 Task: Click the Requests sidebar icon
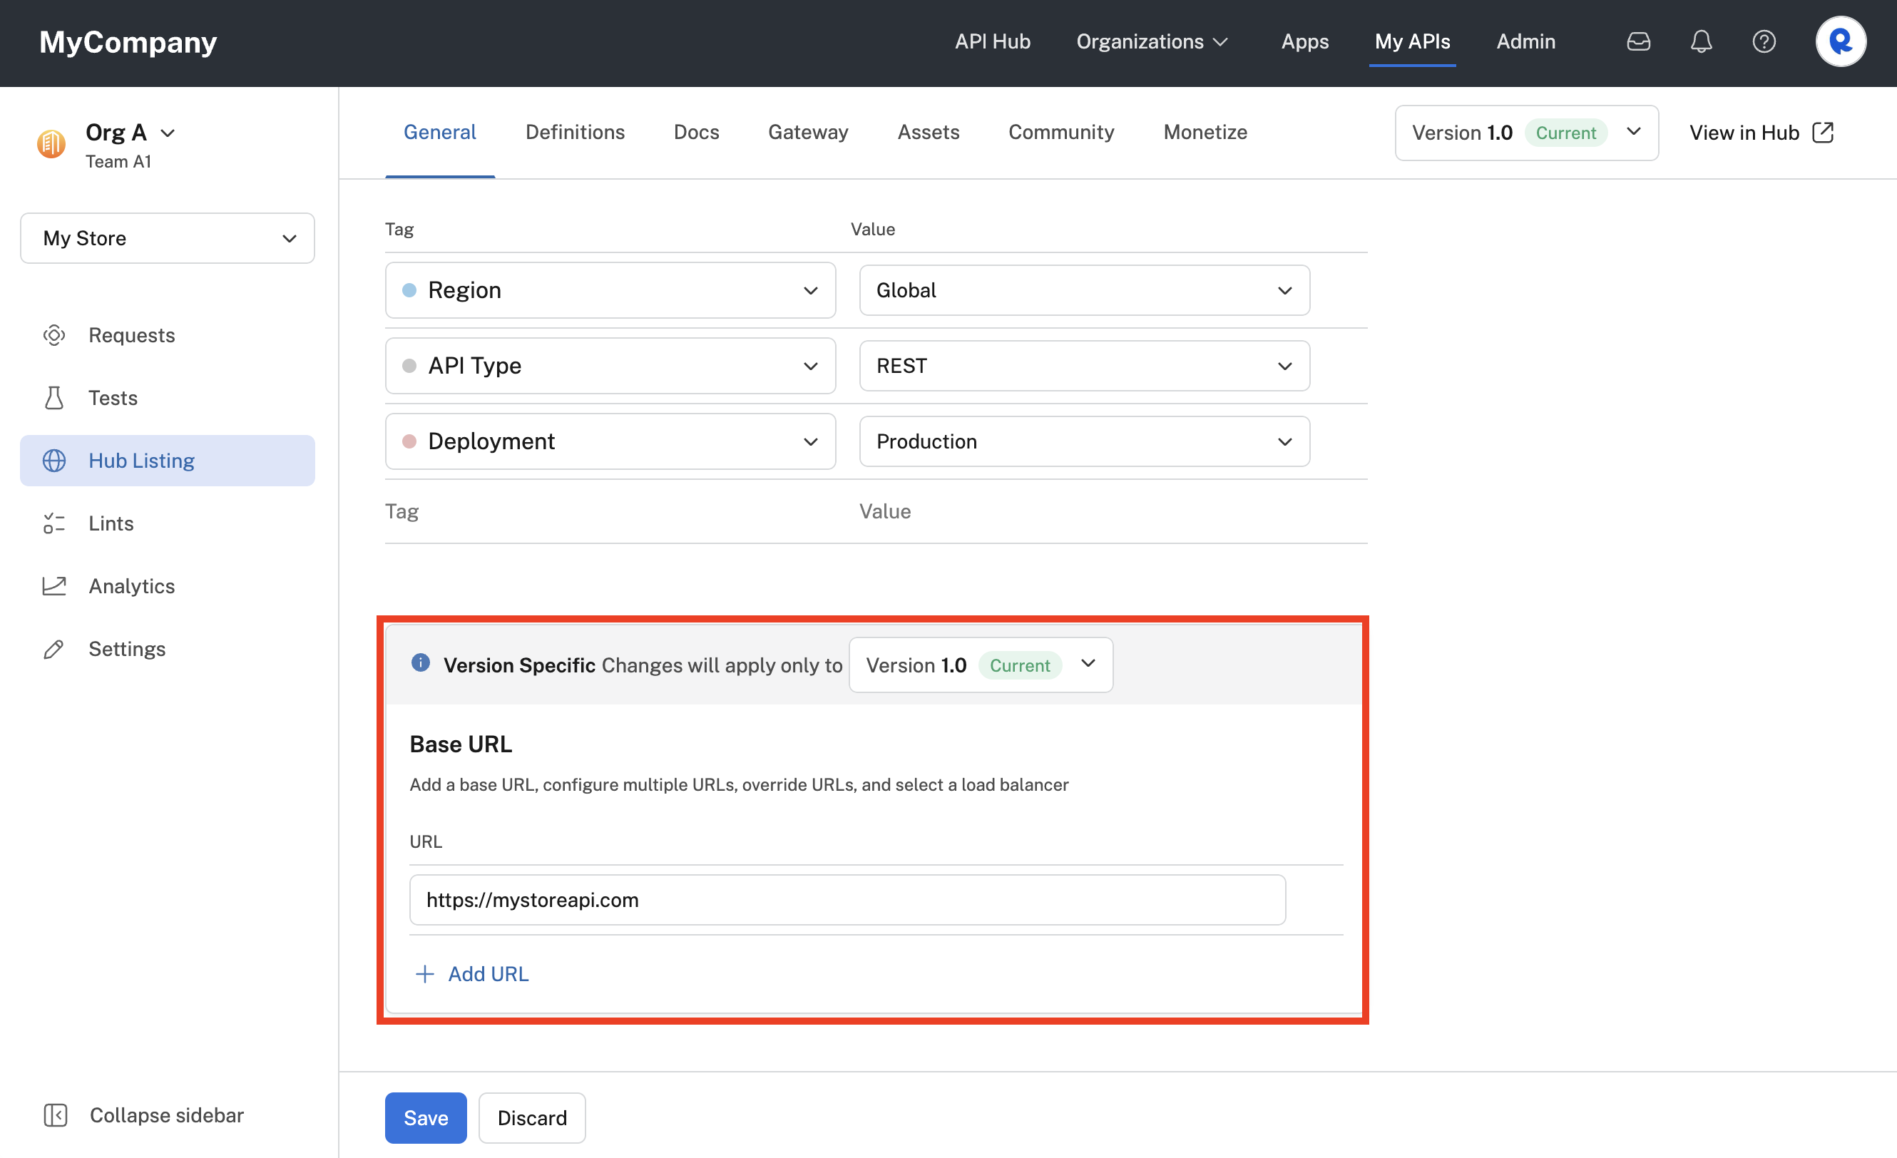click(54, 335)
